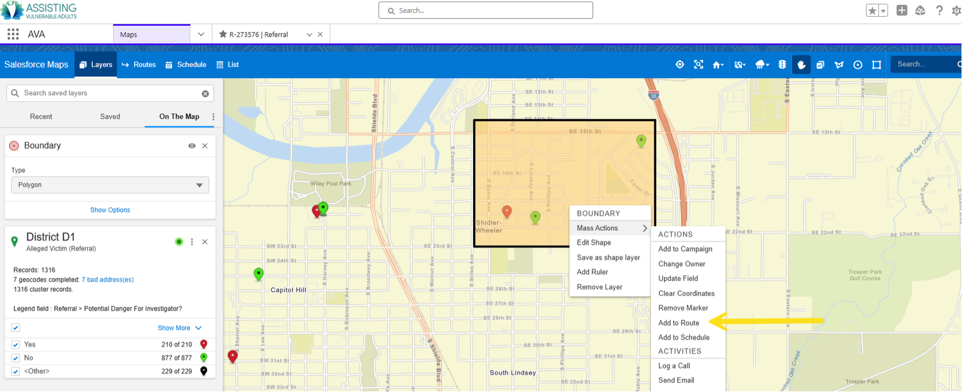Open the Type Polygon dropdown
The image size is (962, 392).
(110, 185)
